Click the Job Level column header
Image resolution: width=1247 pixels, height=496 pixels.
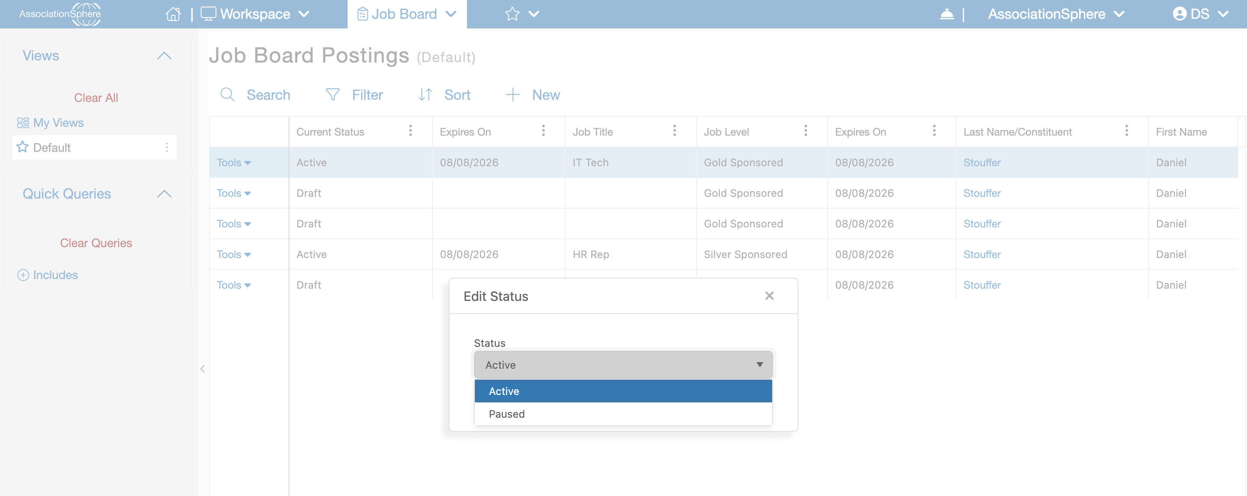[726, 132]
